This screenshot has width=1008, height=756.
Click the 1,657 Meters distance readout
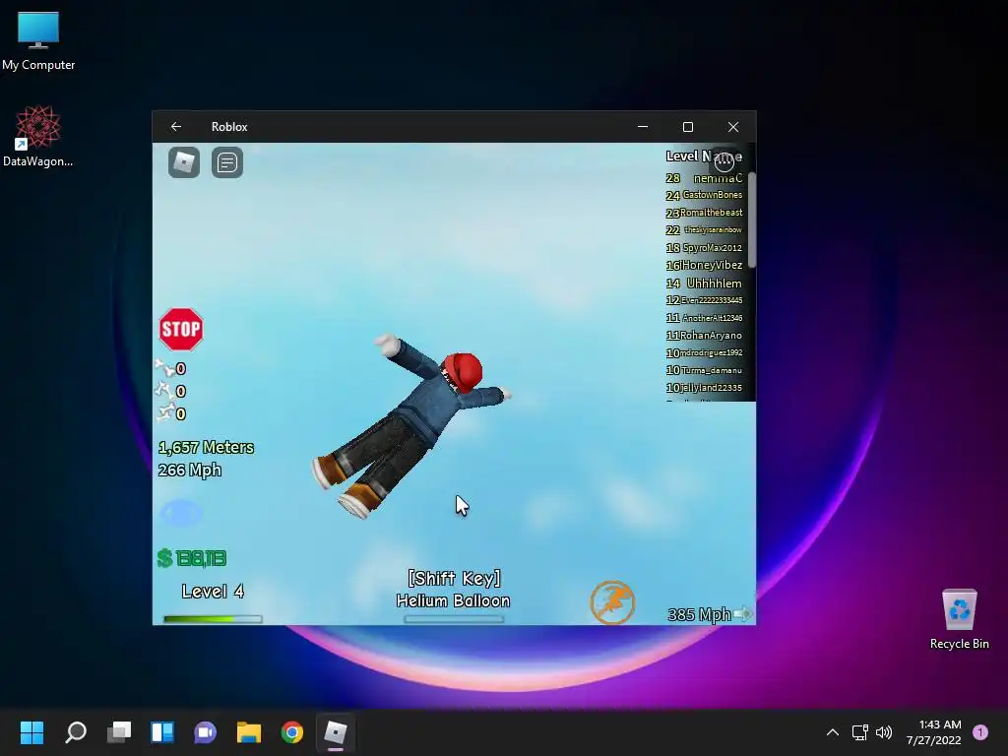(x=206, y=448)
